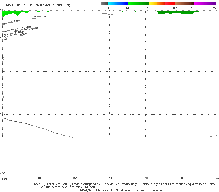Click the note line starting 'Note: 1) Times are GMT'
Image resolution: width=219 pixels, height=192 pixels.
pos(124,184)
